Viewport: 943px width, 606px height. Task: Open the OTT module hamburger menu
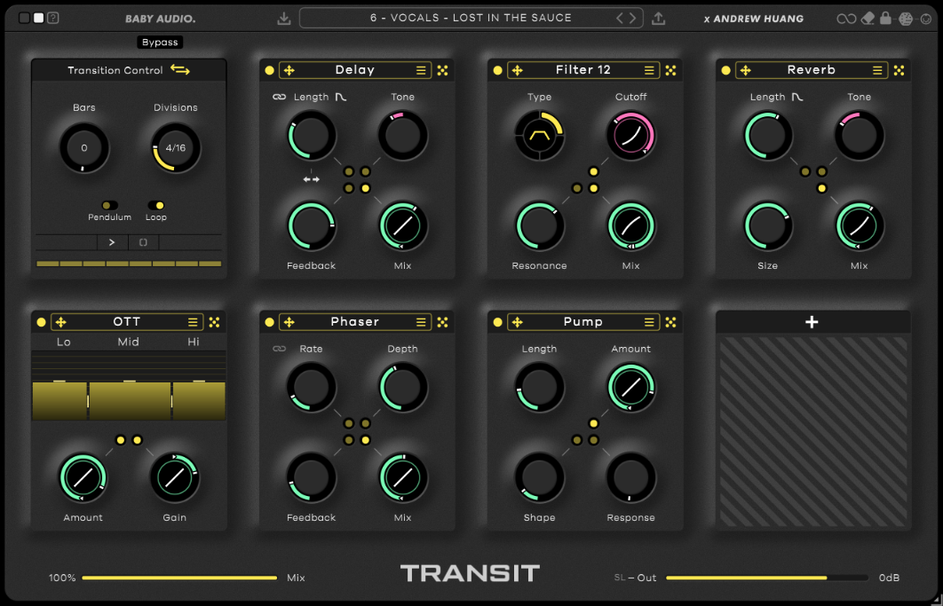point(194,321)
